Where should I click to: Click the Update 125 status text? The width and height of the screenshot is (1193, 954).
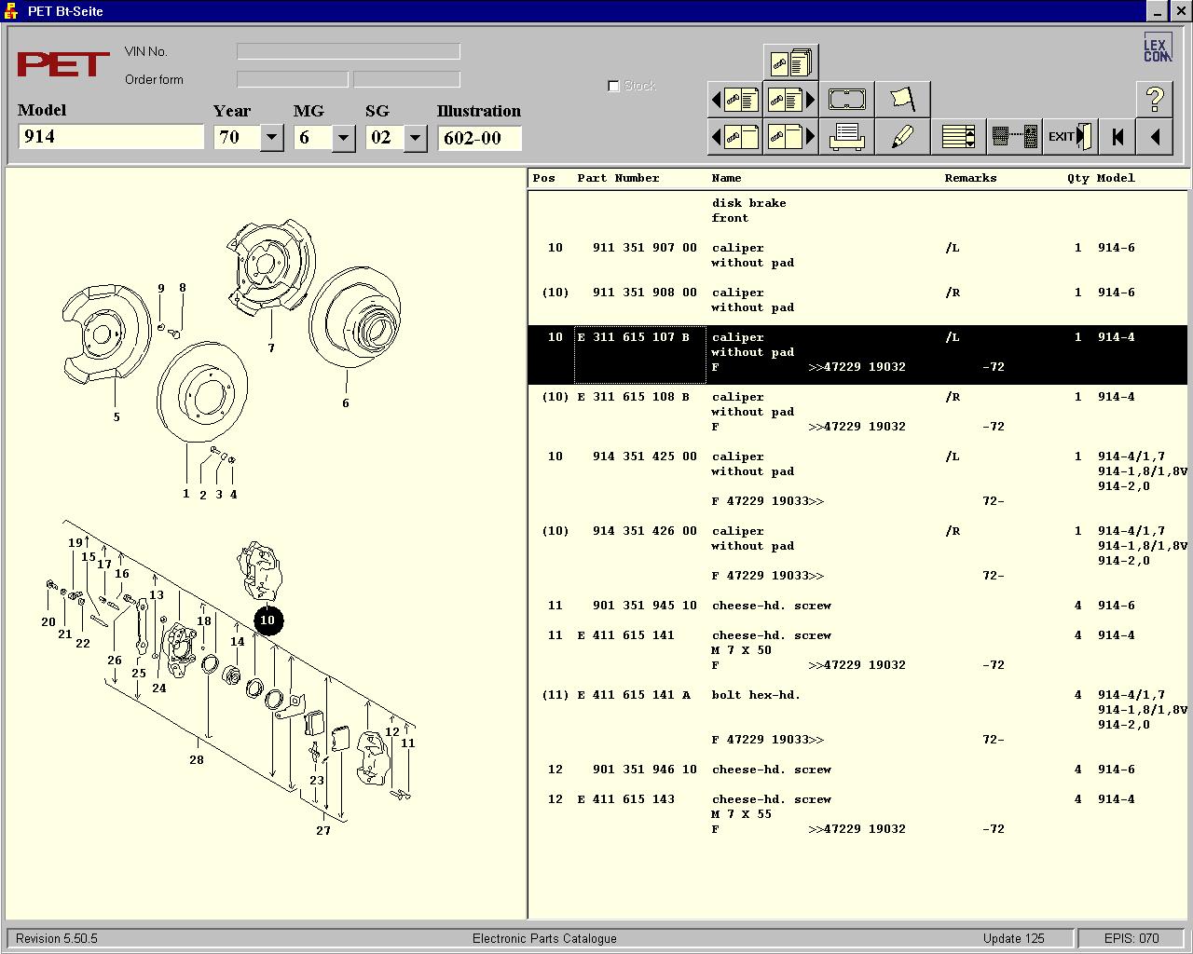pyautogui.click(x=1014, y=939)
